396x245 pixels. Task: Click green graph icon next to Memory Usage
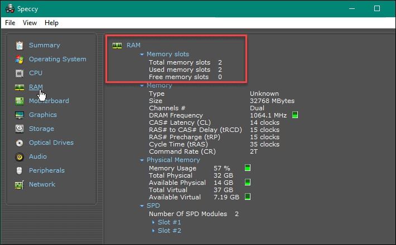coord(248,168)
